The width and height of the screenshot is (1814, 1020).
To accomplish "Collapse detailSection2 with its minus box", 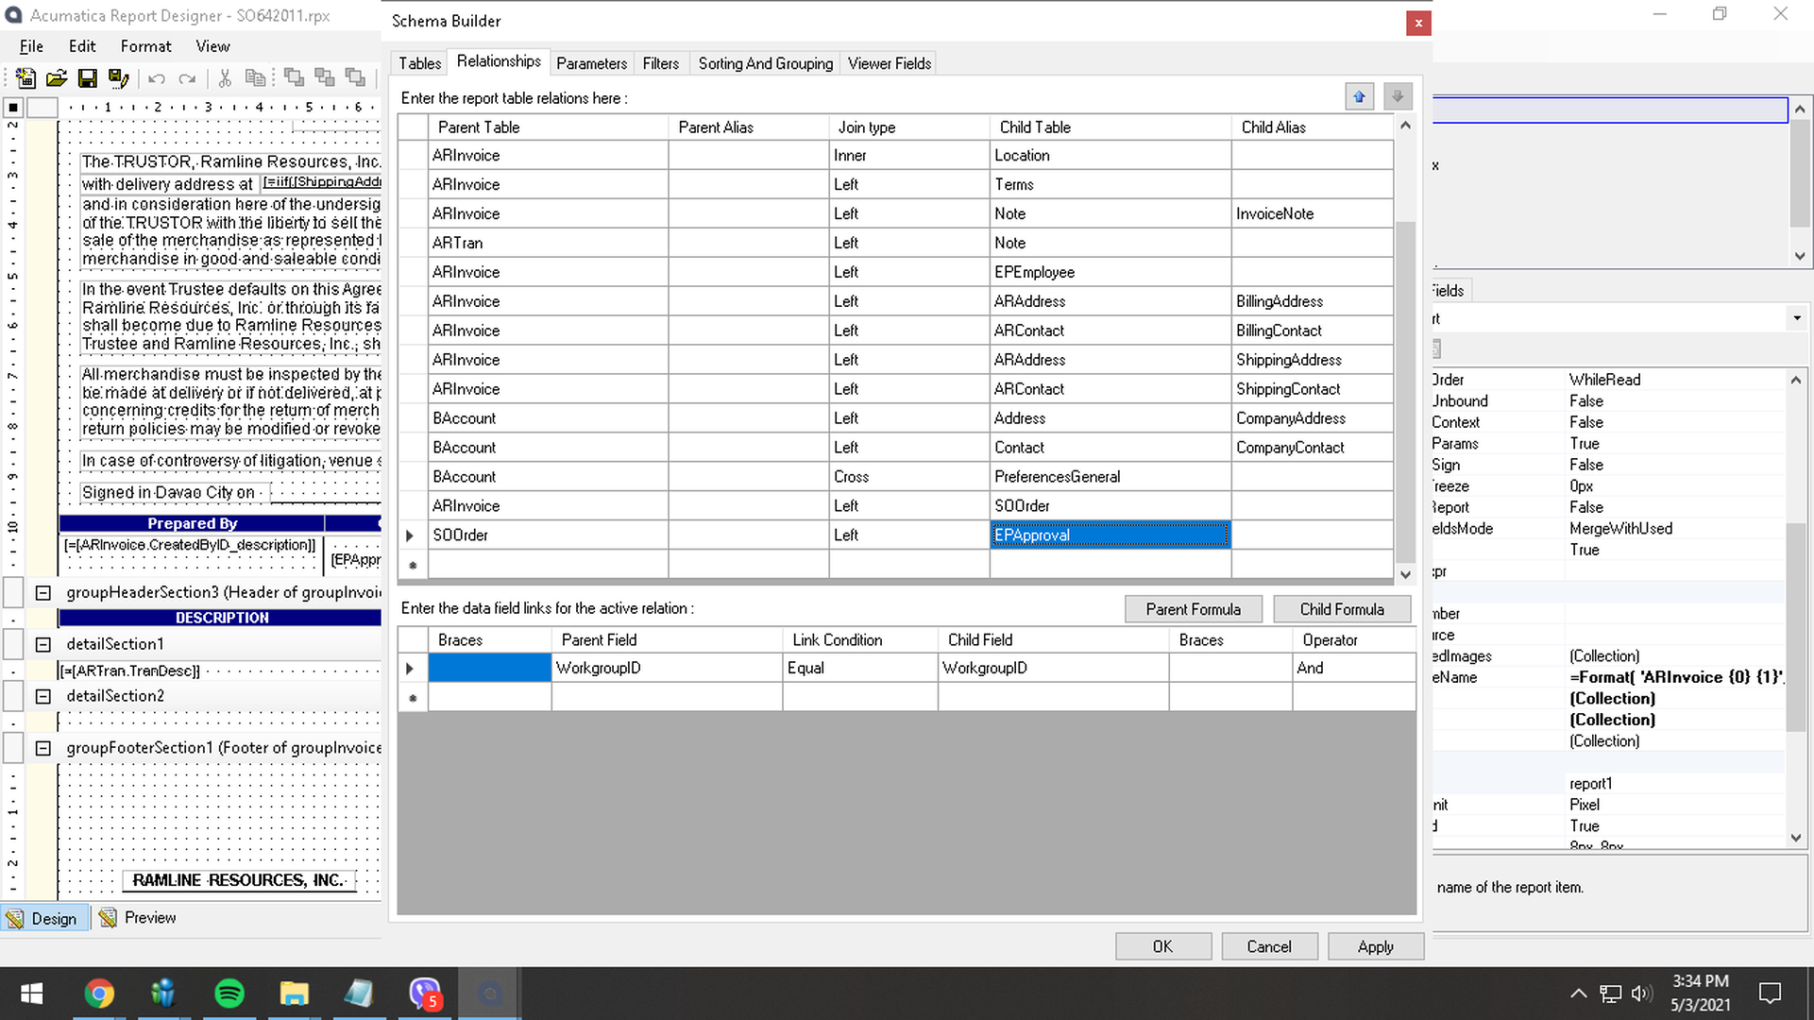I will pyautogui.click(x=42, y=696).
